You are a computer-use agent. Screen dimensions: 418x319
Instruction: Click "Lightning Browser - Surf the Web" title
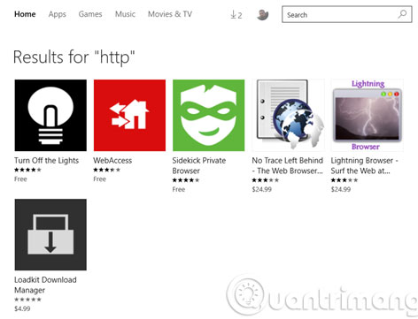coord(365,165)
